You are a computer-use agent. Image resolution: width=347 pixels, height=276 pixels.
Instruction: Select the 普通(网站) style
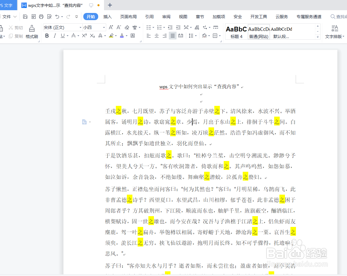pyautogui.click(x=259, y=32)
